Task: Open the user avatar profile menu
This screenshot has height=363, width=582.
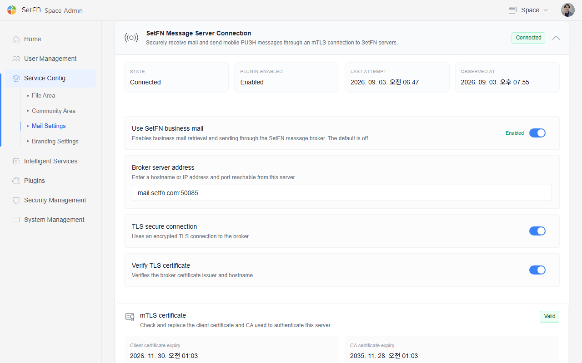Action: [x=568, y=10]
